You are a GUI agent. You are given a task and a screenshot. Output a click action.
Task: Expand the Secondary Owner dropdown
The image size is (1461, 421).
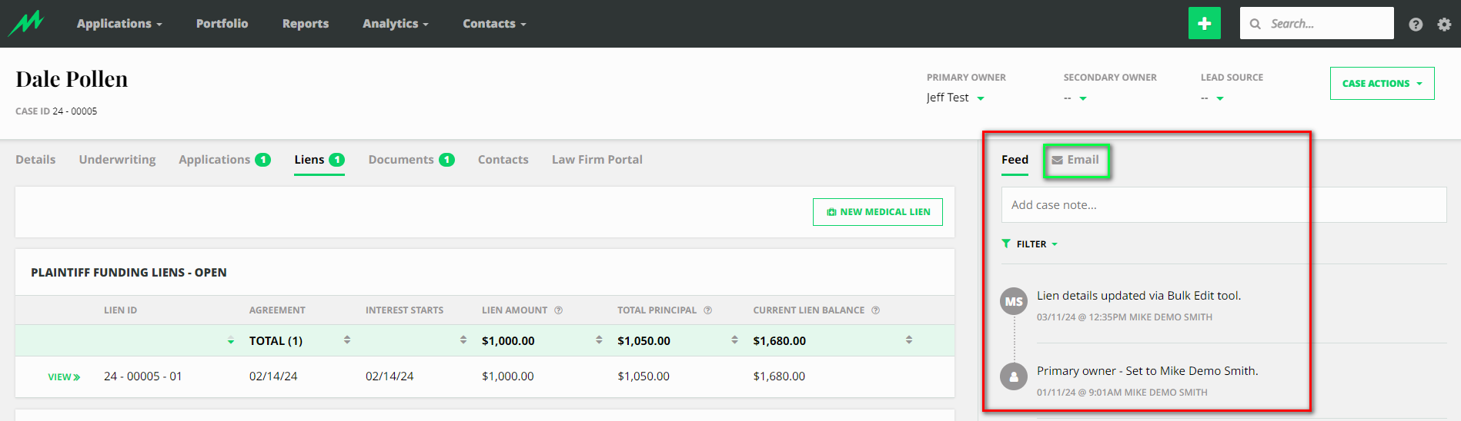[x=1082, y=98]
